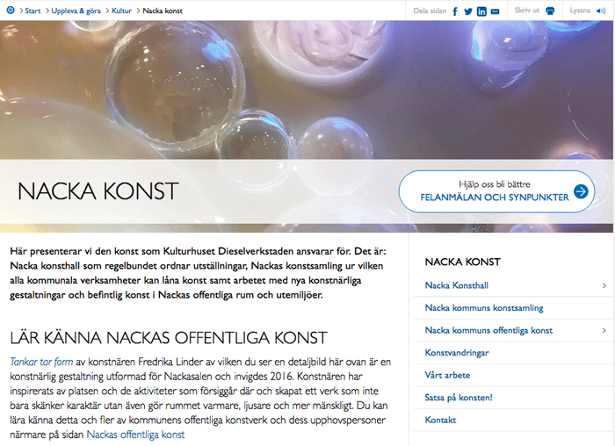Expand Nacka Konsthall submenu chevron
Image resolution: width=615 pixels, height=446 pixels.
(604, 285)
